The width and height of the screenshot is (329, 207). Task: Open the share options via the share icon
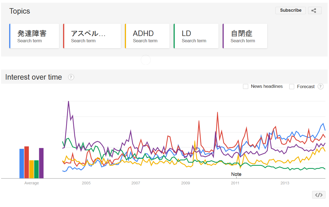pyautogui.click(x=315, y=10)
